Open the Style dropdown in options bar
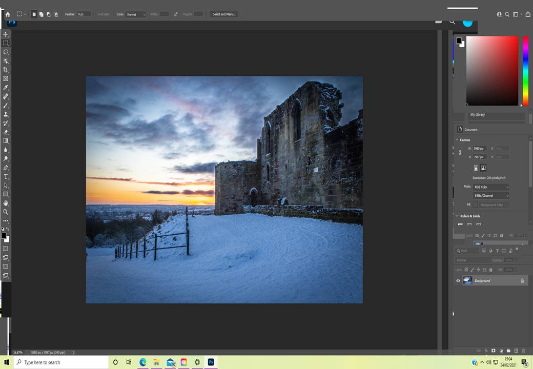 (x=135, y=14)
